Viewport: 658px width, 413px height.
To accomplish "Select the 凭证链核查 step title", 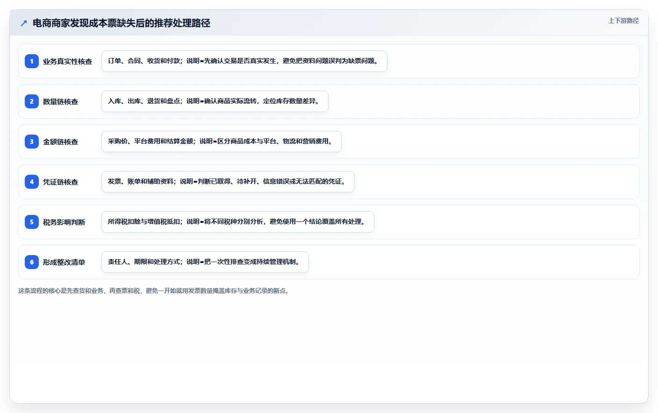I will (60, 182).
